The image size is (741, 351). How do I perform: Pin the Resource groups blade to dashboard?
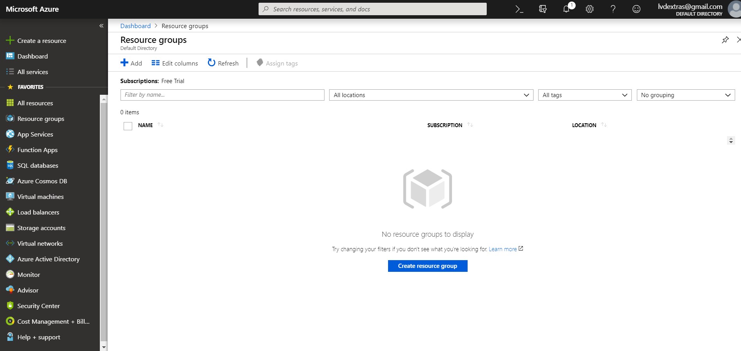click(x=725, y=40)
